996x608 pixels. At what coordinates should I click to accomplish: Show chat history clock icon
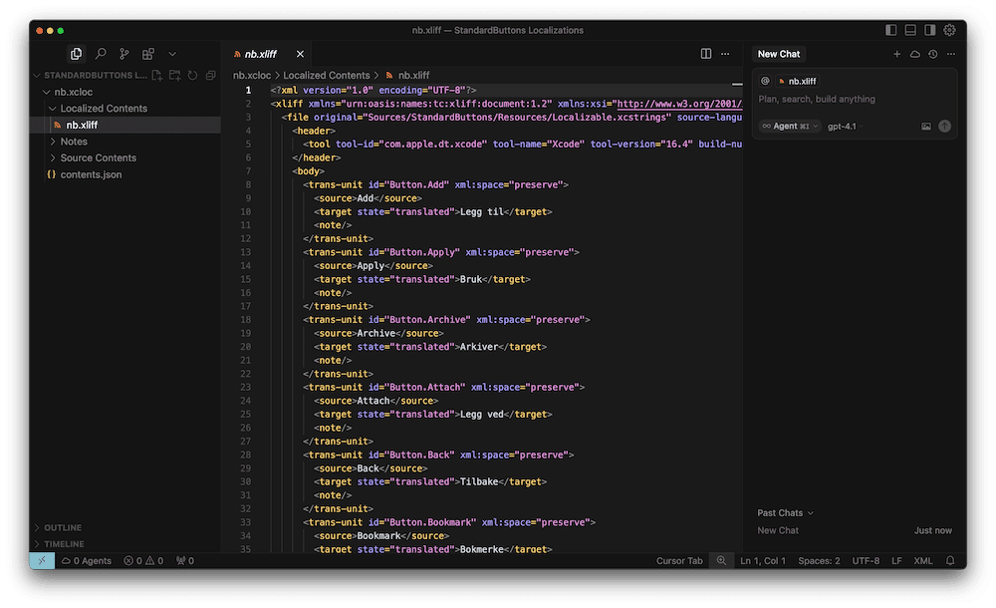coord(932,54)
